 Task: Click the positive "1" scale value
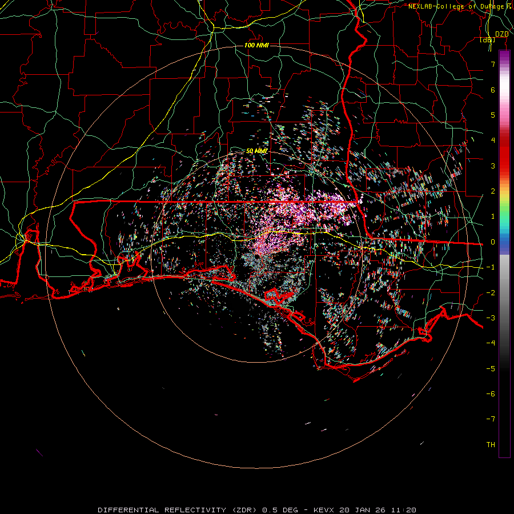[493, 216]
